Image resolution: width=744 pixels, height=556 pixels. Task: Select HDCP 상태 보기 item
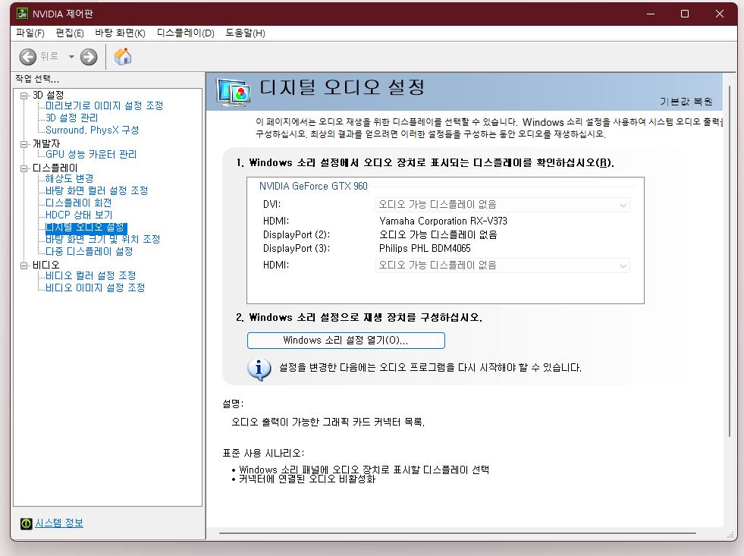tap(79, 215)
